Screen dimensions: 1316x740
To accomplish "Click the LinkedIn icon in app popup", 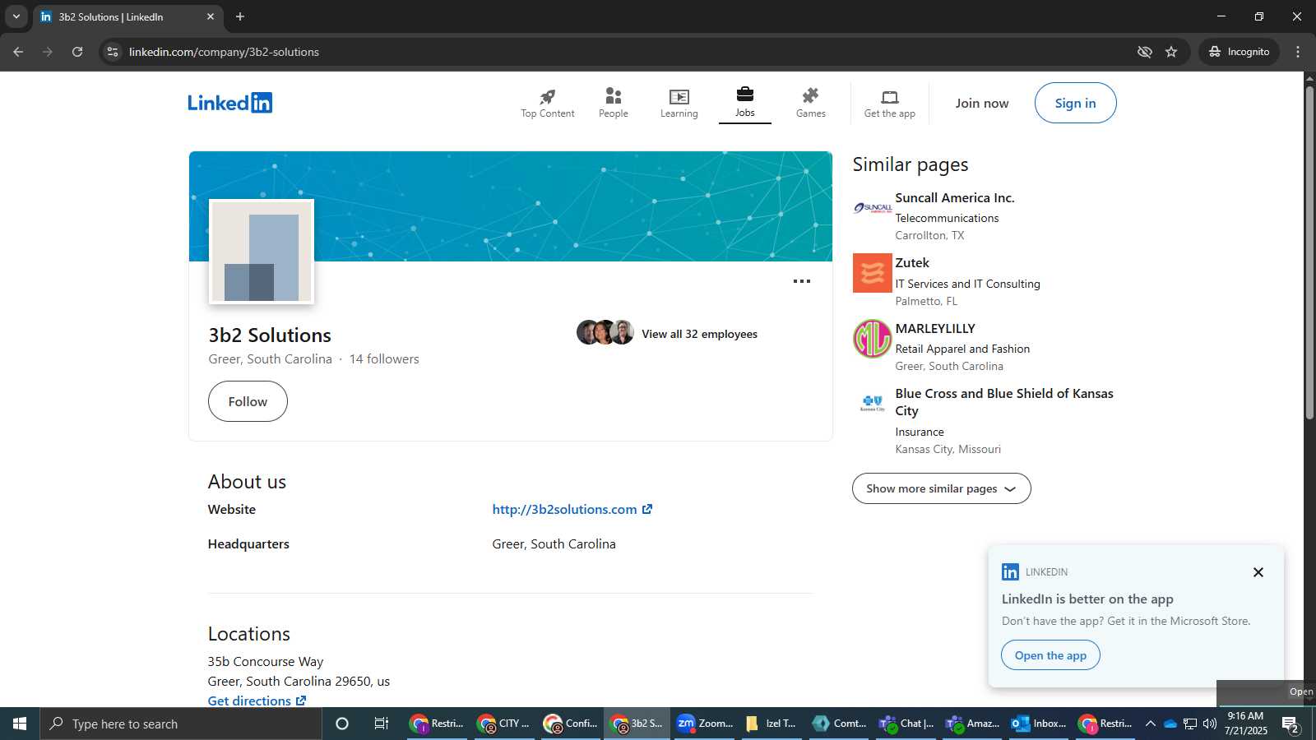I will [x=1010, y=572].
